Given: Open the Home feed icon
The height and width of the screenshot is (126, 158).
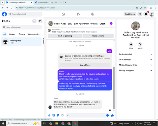Looking at the screenshot, I should click(x=63, y=14).
